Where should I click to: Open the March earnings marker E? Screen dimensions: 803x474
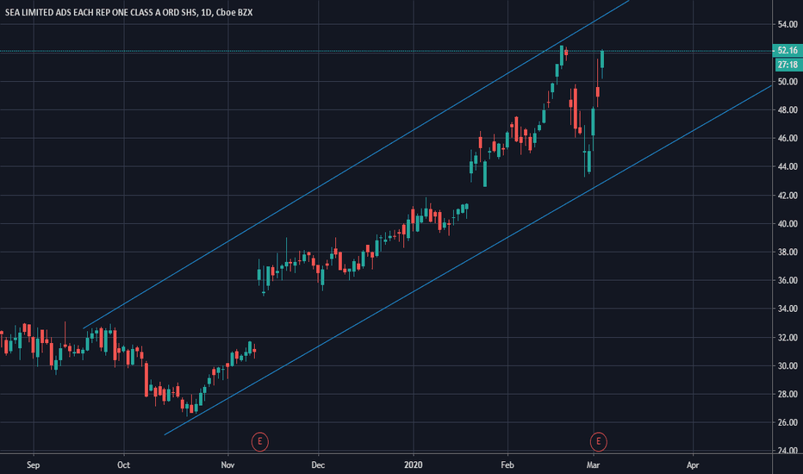[598, 441]
